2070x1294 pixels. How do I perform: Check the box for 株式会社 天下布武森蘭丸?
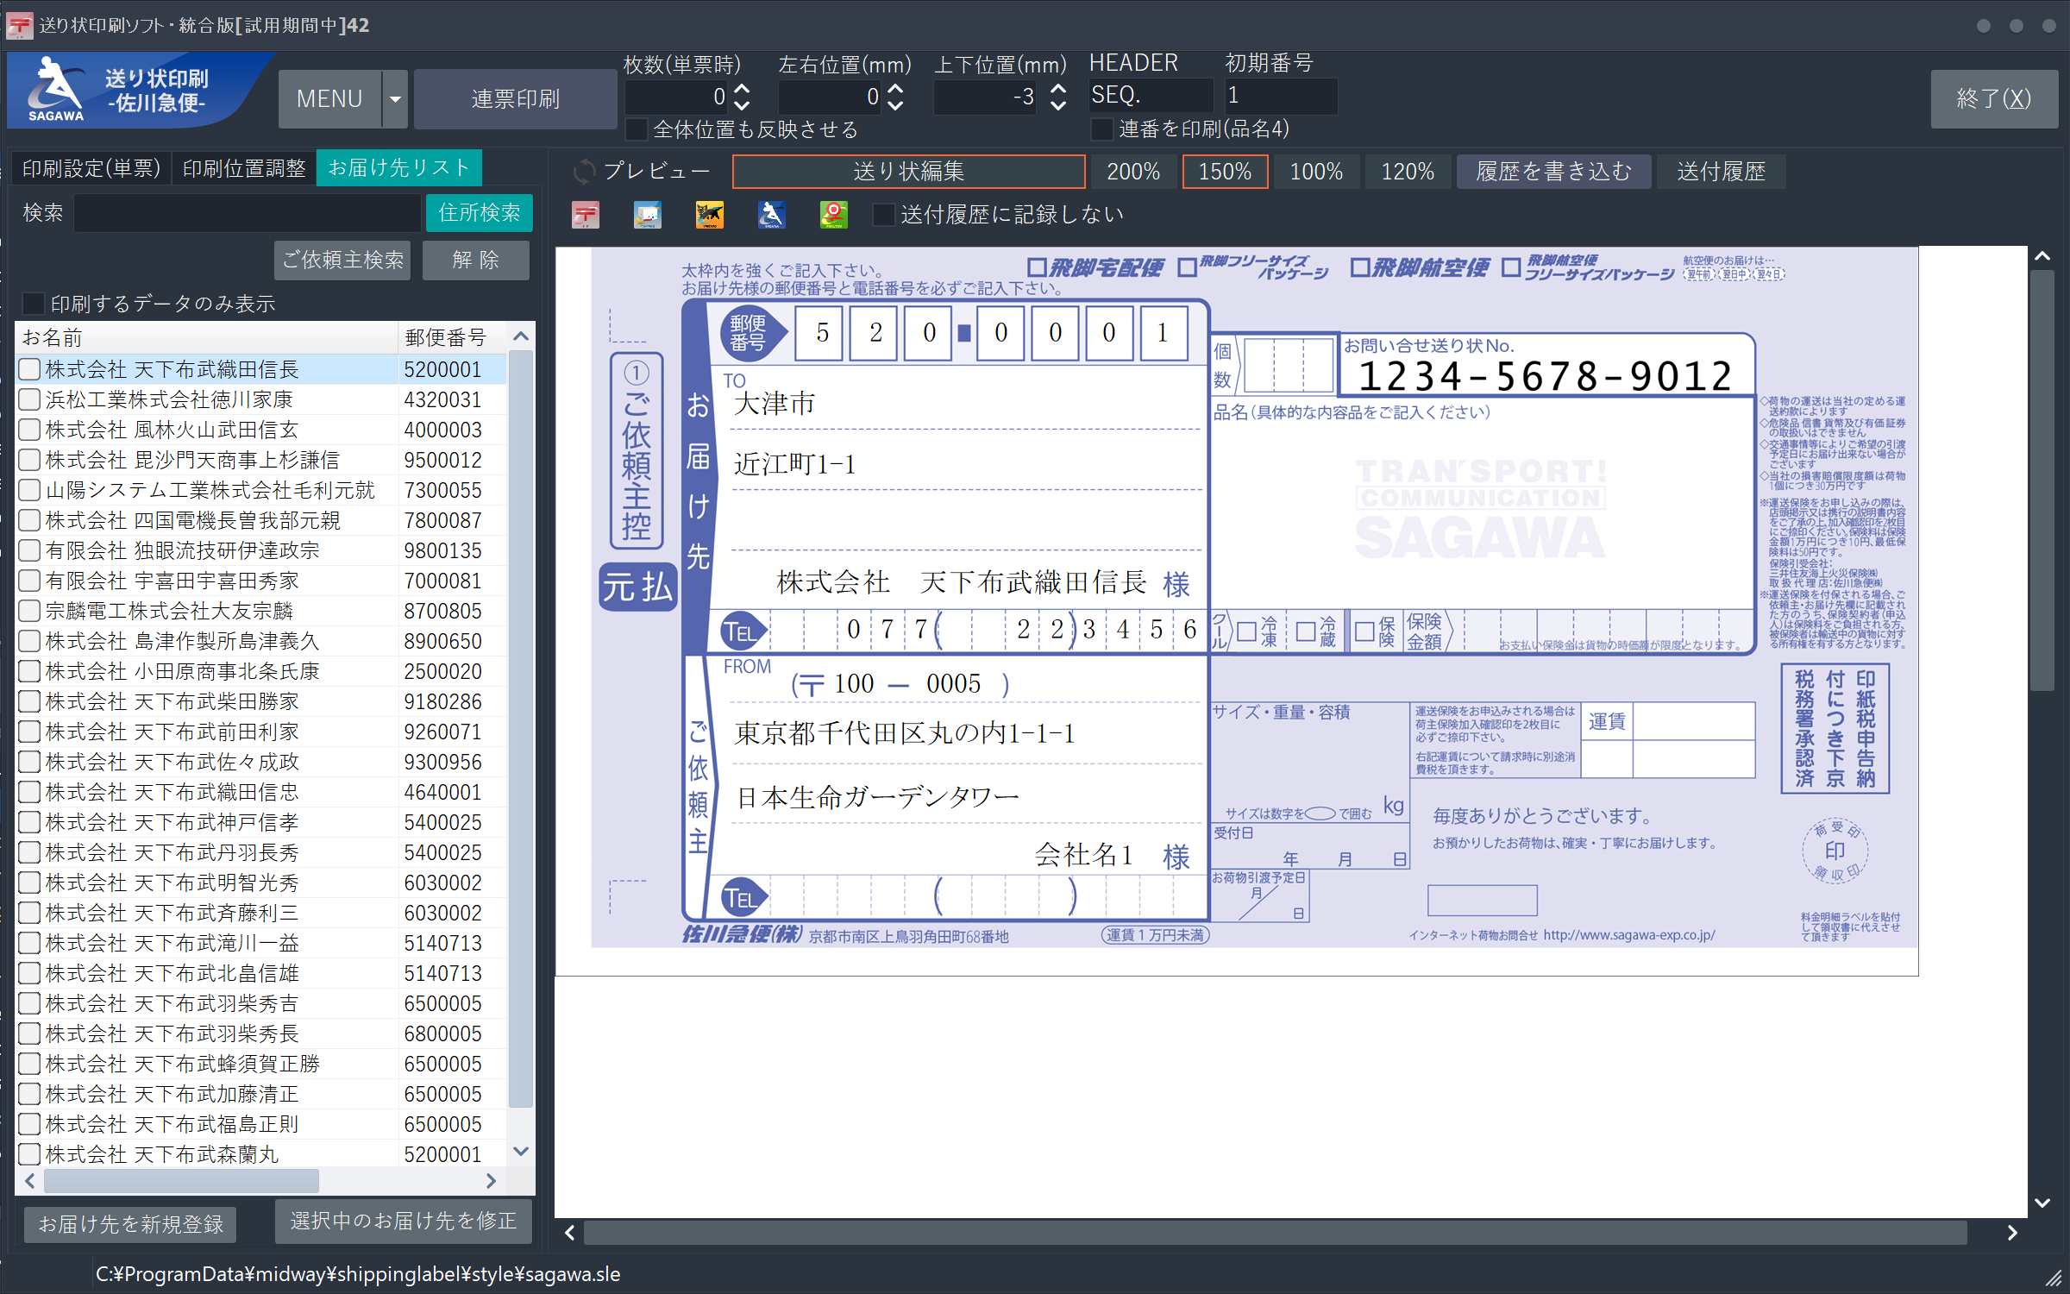[x=29, y=1154]
